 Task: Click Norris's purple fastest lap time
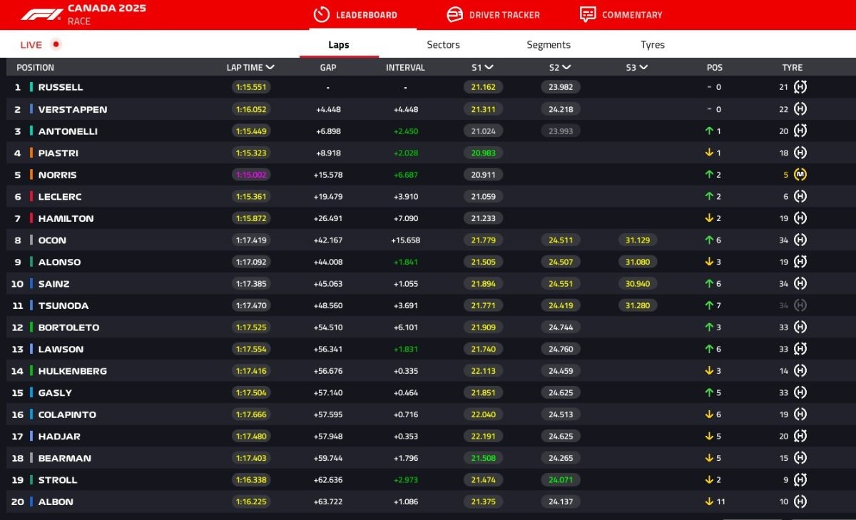252,175
